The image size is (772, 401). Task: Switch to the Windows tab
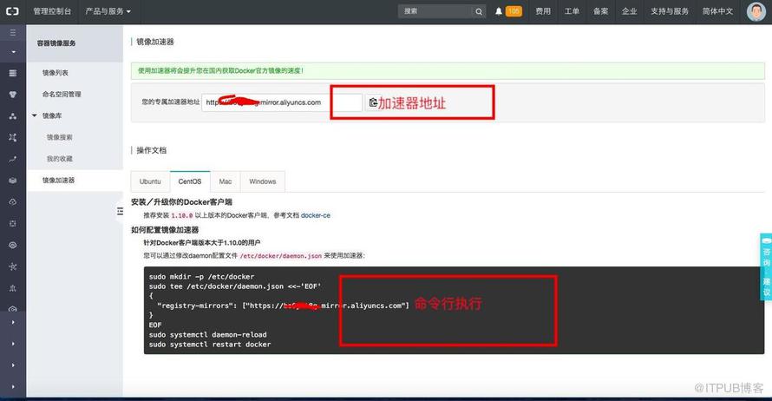click(263, 181)
